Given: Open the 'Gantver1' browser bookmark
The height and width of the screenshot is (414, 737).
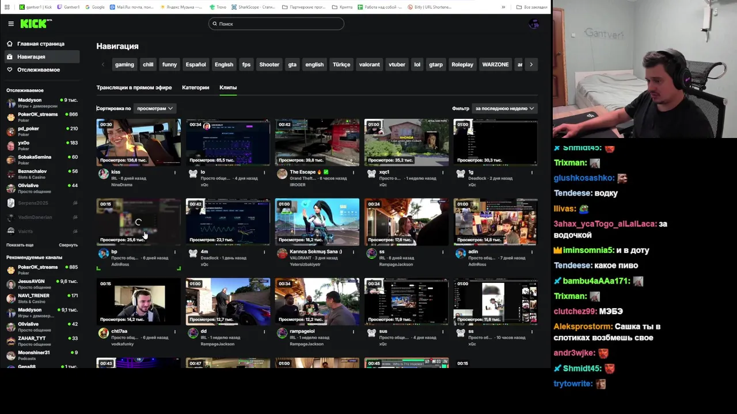Looking at the screenshot, I should pos(69,7).
